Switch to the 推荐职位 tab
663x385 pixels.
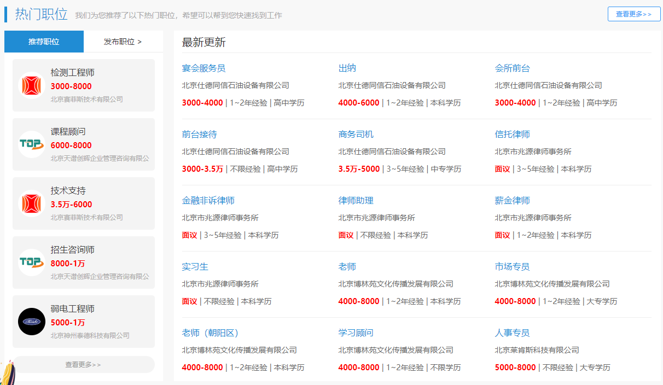(x=44, y=42)
